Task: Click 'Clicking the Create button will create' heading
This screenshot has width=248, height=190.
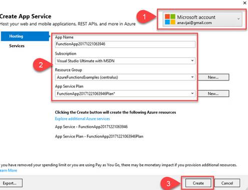Action: [115, 112]
